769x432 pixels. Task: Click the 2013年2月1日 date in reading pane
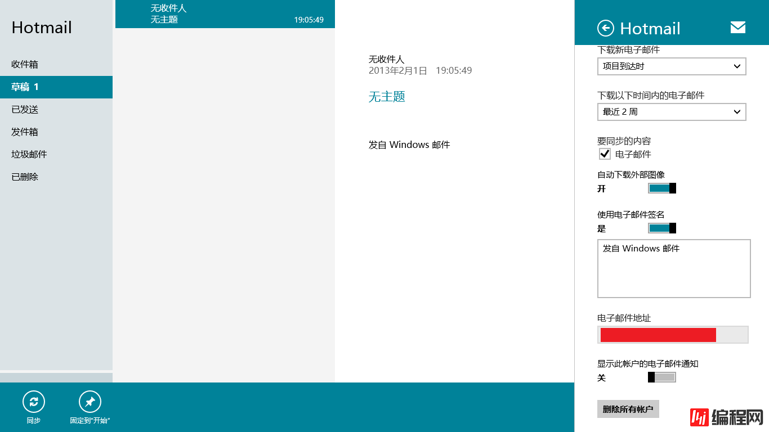click(398, 71)
